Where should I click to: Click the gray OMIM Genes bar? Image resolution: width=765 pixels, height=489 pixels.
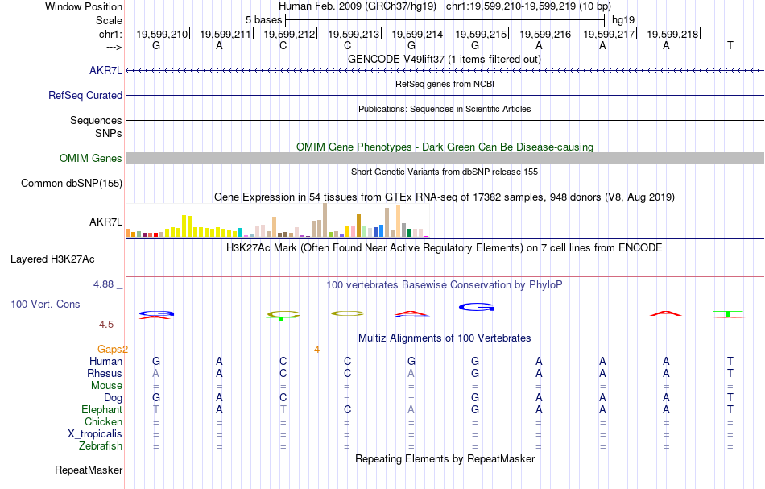pos(445,158)
